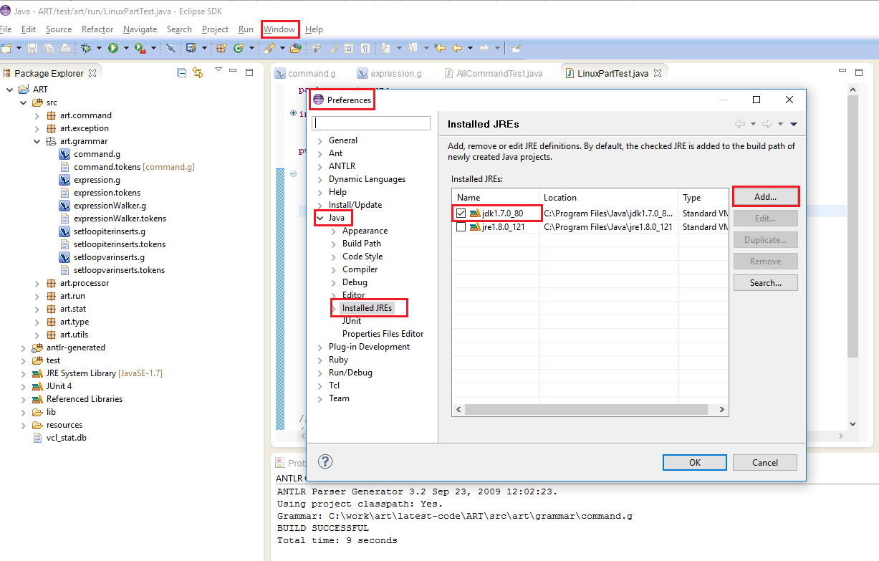Open the Navigate menu

[140, 29]
